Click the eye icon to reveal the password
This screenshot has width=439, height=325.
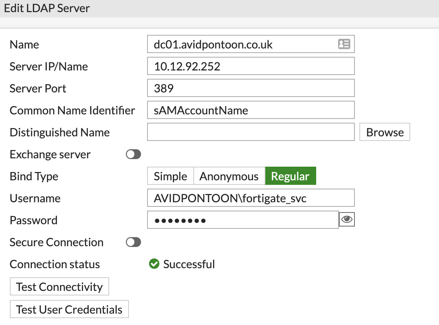pyautogui.click(x=346, y=219)
